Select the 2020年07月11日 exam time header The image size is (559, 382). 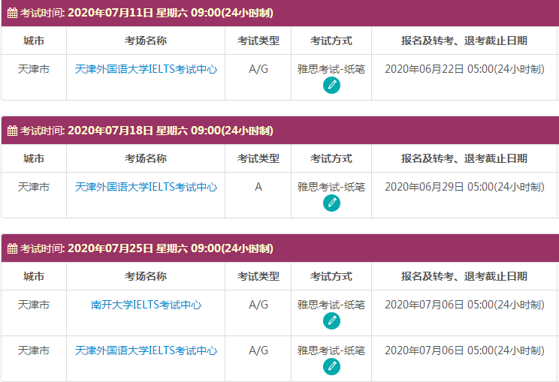[x=279, y=13]
